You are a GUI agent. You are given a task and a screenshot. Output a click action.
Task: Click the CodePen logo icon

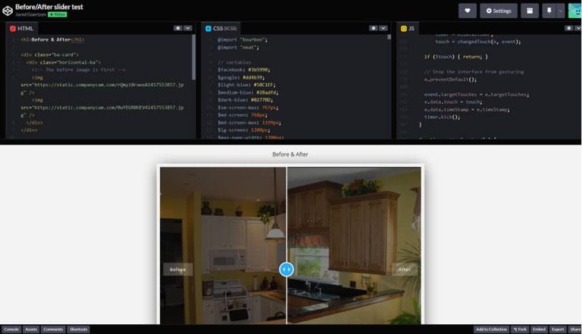tap(8, 10)
